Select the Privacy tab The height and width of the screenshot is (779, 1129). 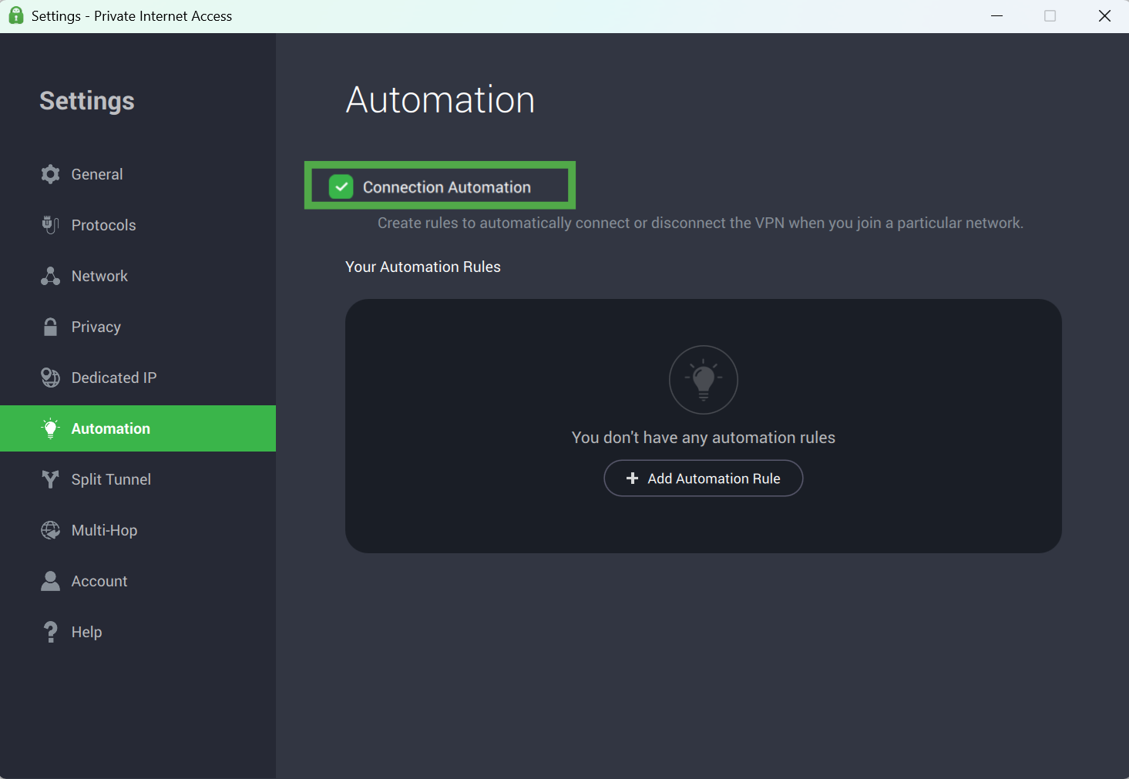click(138, 327)
